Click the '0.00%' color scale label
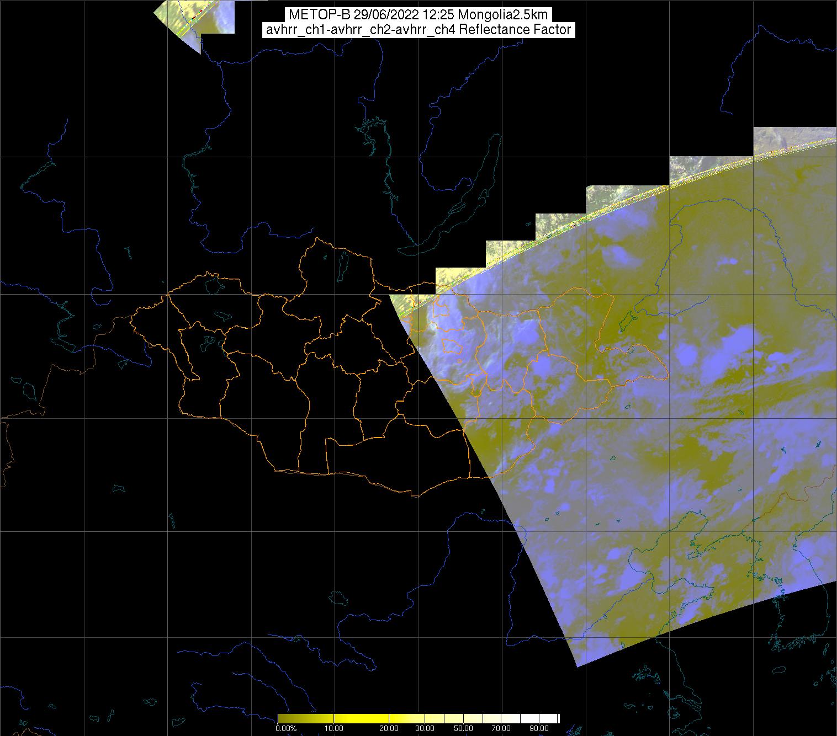 pos(287,729)
